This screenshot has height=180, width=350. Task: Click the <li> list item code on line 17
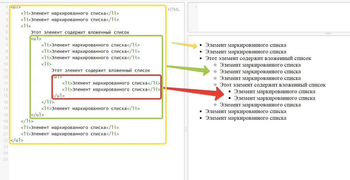tap(90, 108)
